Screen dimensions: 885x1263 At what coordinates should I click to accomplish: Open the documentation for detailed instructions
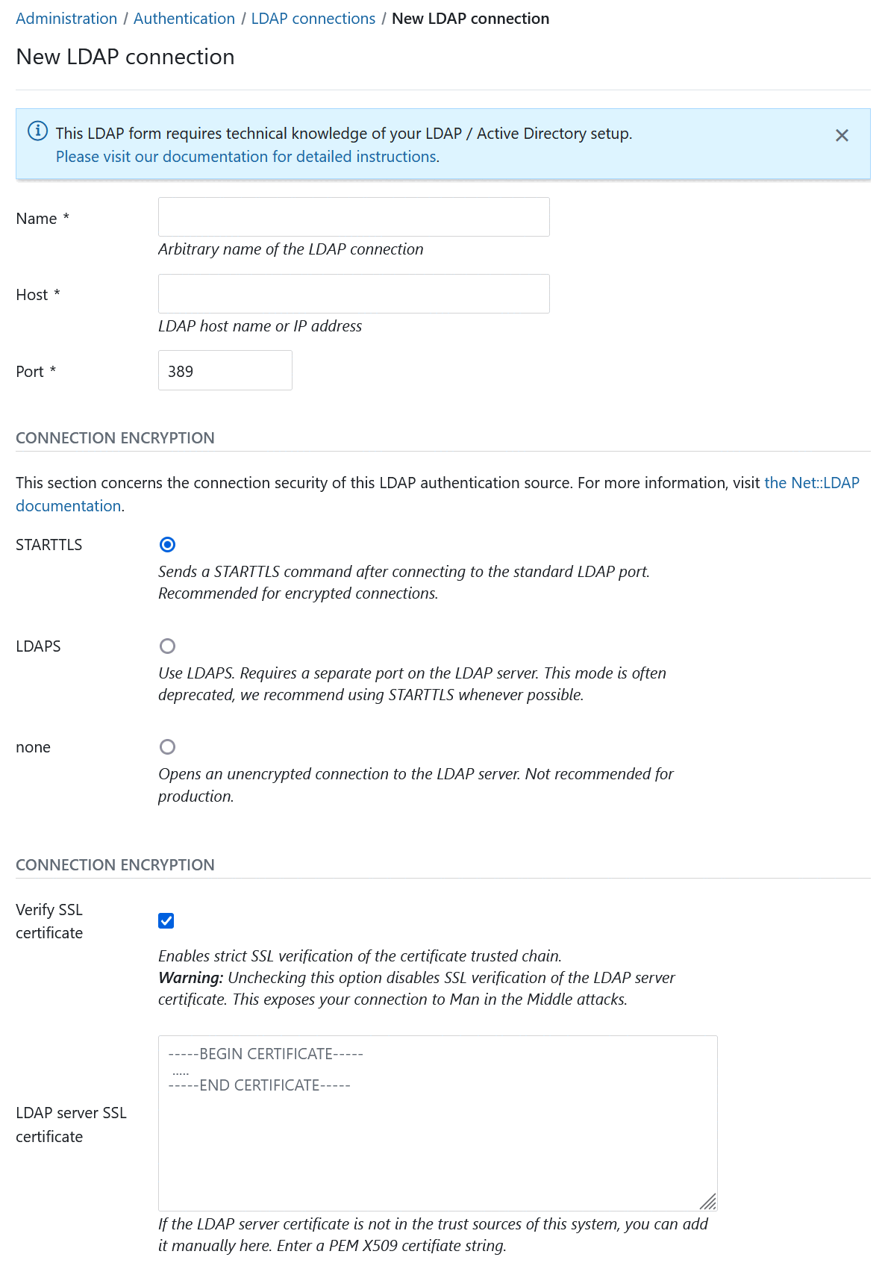(x=246, y=157)
